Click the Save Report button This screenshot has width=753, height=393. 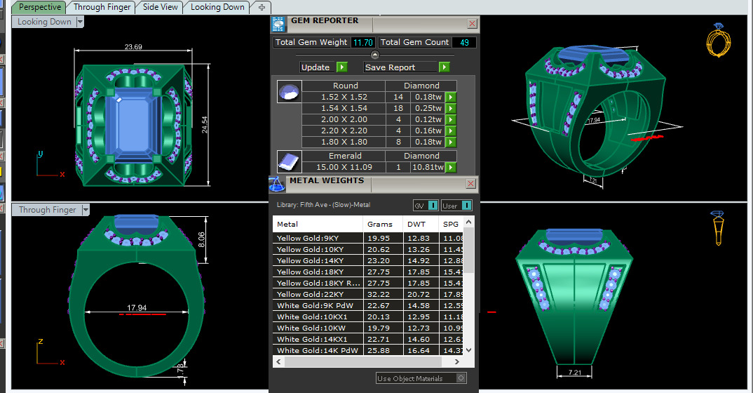tap(401, 67)
